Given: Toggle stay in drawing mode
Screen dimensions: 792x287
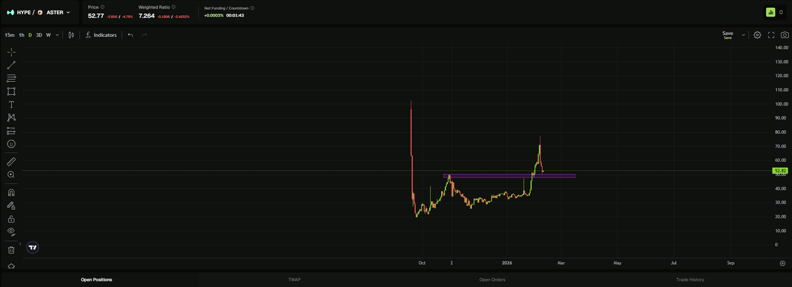Looking at the screenshot, I should pyautogui.click(x=11, y=206).
